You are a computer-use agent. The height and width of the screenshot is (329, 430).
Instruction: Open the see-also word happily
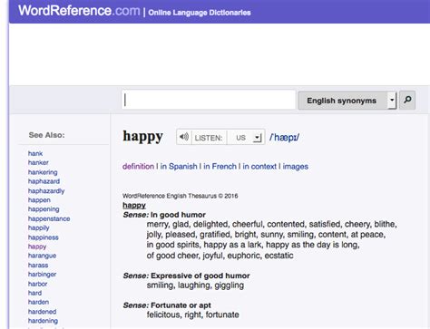coord(39,227)
